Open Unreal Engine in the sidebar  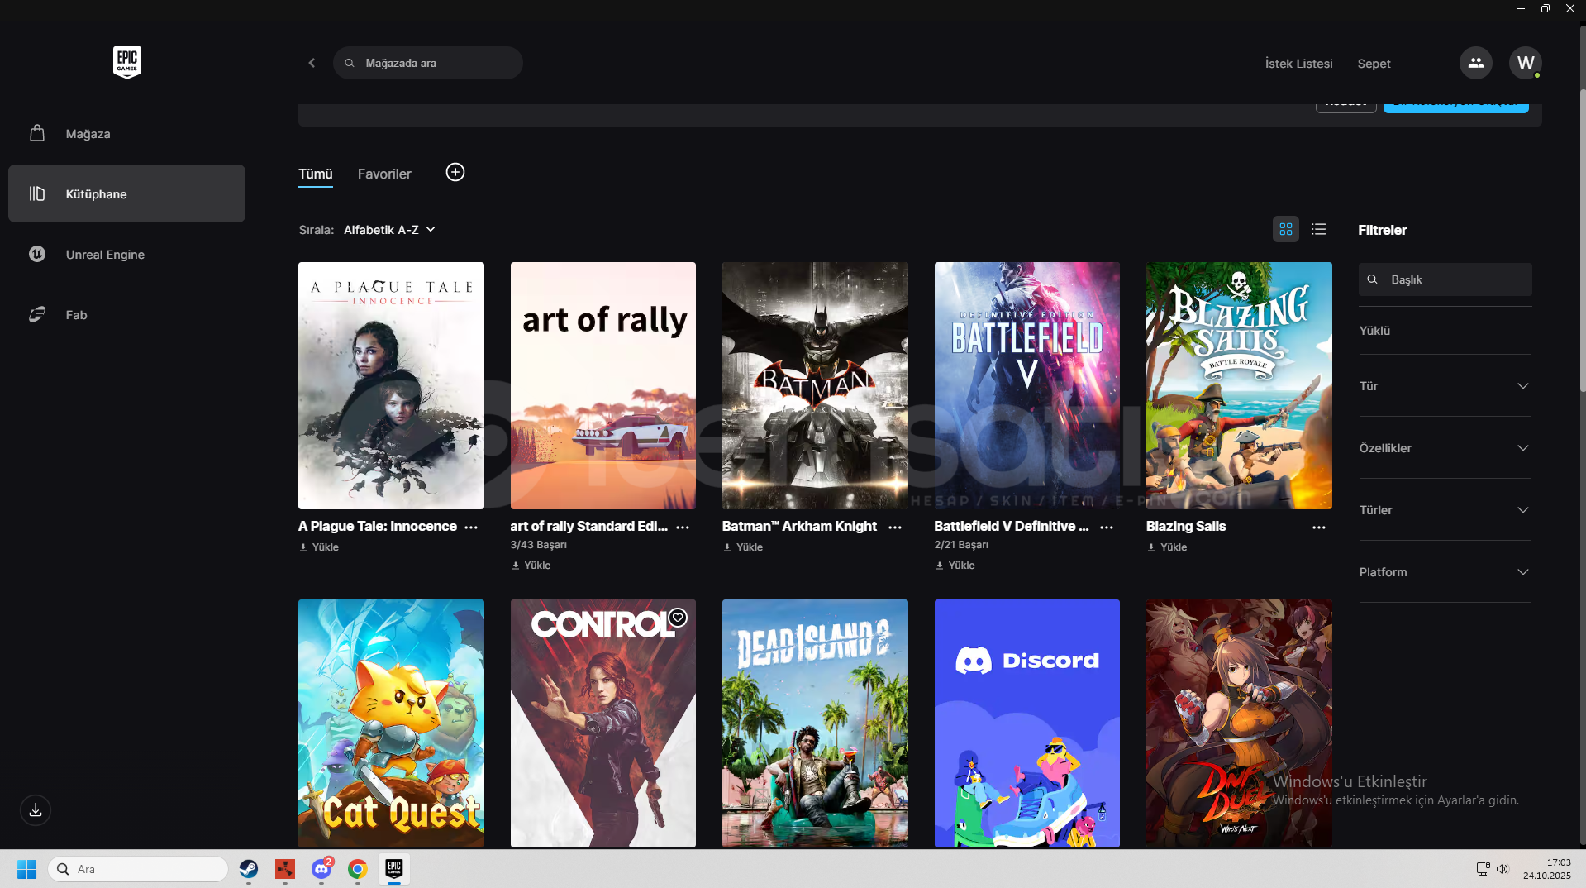pyautogui.click(x=105, y=255)
